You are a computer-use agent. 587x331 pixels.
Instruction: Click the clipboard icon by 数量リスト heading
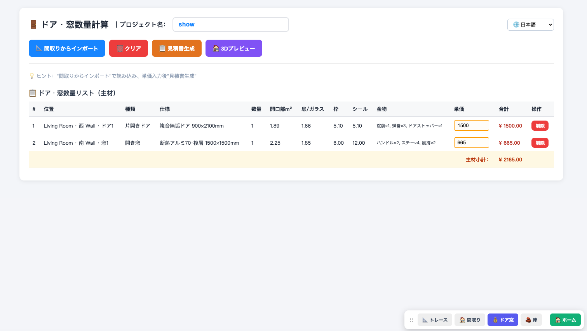point(33,93)
